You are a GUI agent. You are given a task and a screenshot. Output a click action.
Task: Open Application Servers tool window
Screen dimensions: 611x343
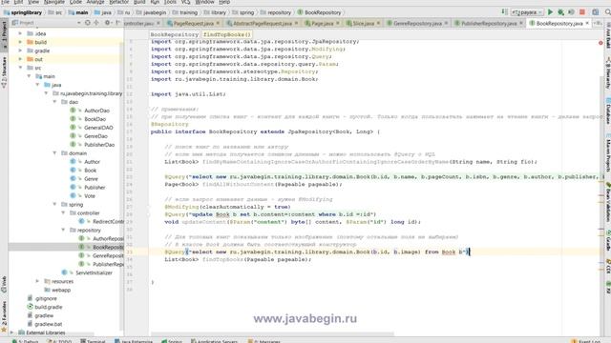[214, 341]
